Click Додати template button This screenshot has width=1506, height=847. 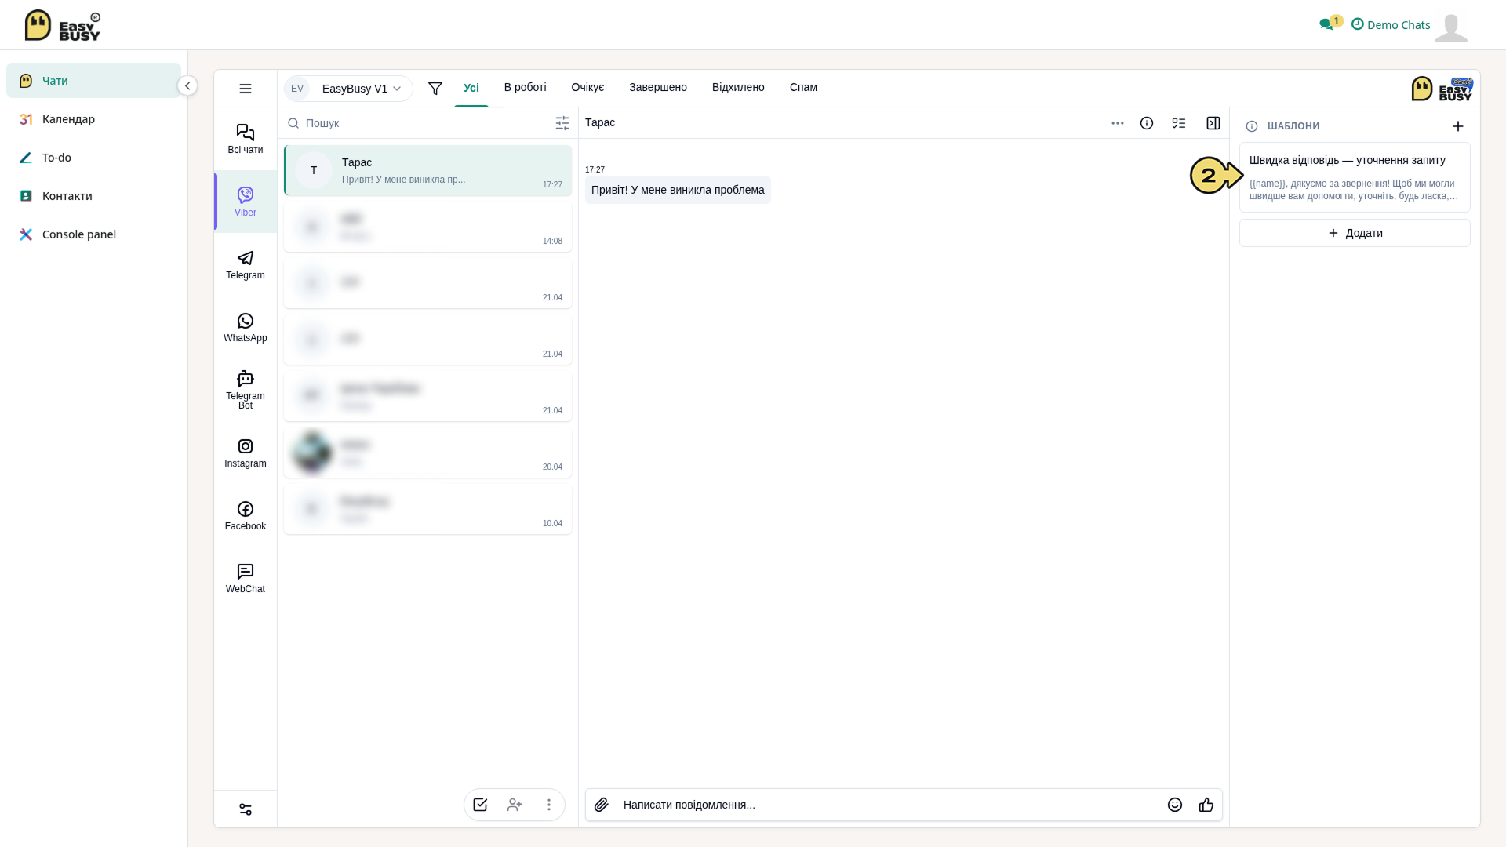coord(1355,233)
